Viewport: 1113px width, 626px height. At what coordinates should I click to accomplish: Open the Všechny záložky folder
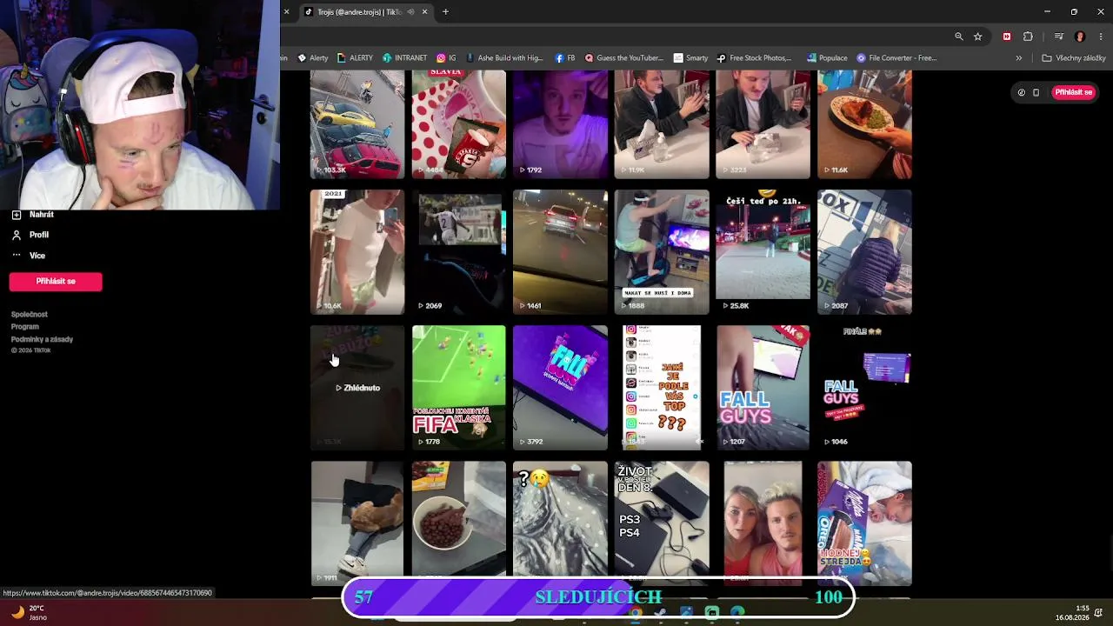(x=1074, y=58)
